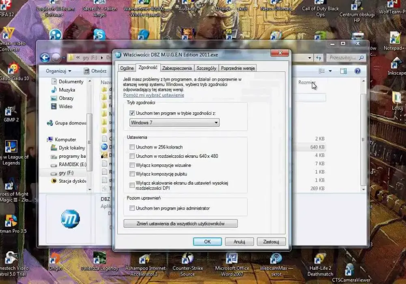Switch to the Zabezpieczenia tab
Image resolution: width=406 pixels, height=284 pixels.
tap(177, 68)
